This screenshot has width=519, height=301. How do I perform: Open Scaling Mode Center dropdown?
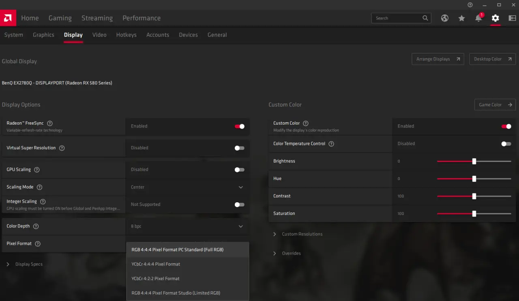(187, 187)
